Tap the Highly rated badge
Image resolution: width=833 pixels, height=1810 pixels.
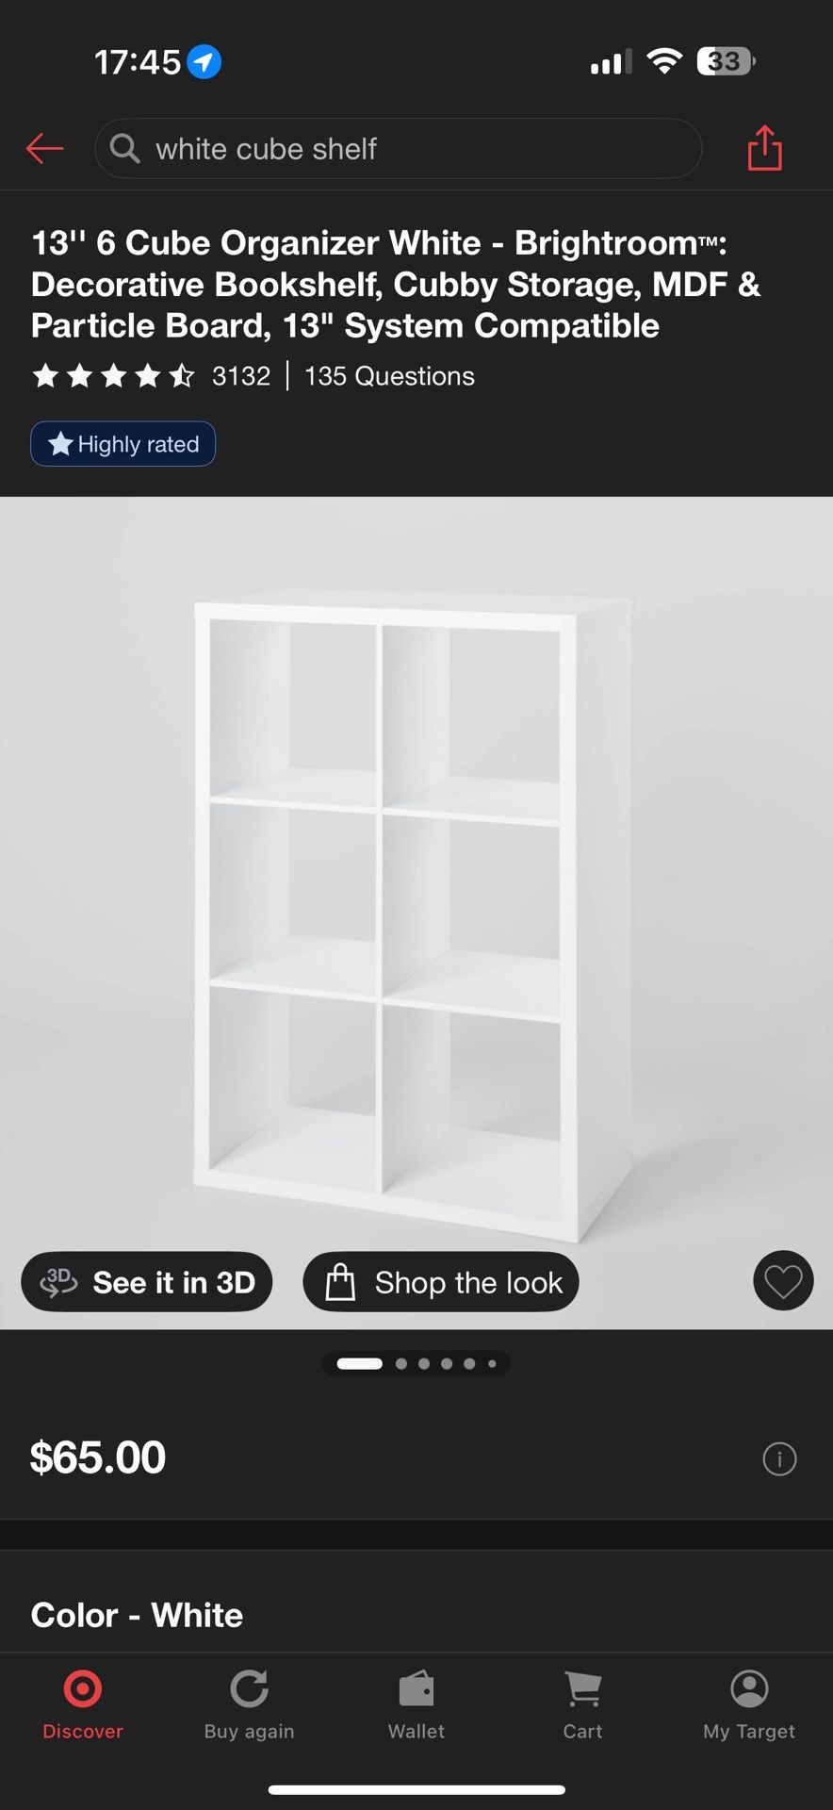click(123, 444)
